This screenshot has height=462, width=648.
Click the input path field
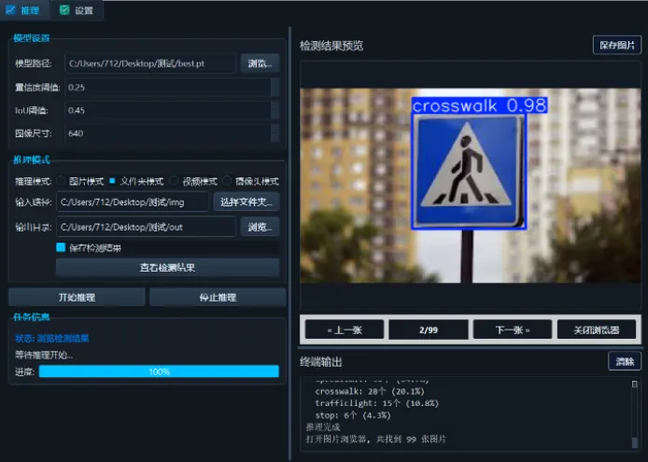pos(133,203)
